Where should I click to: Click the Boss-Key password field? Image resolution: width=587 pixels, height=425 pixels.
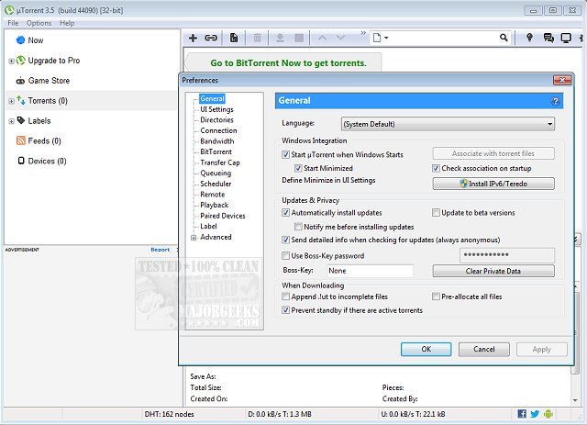[507, 255]
